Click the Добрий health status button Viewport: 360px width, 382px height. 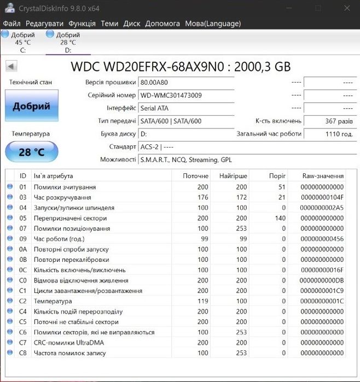[32, 105]
